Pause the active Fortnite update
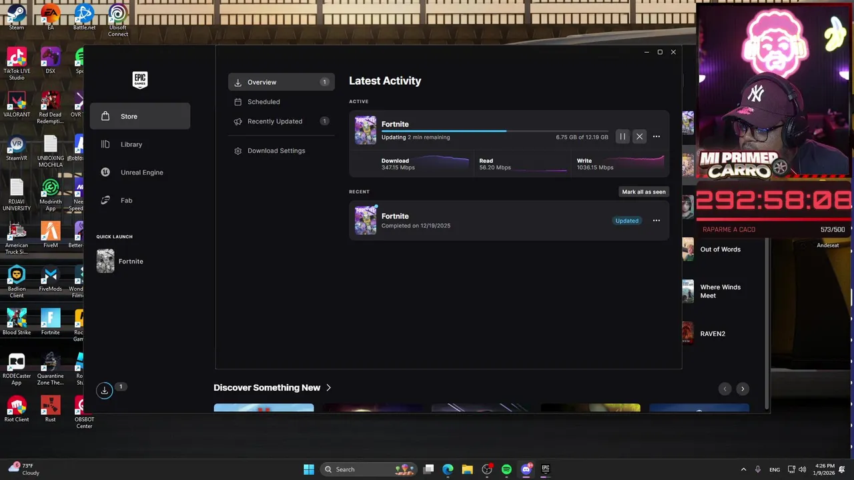The image size is (854, 480). (x=622, y=137)
